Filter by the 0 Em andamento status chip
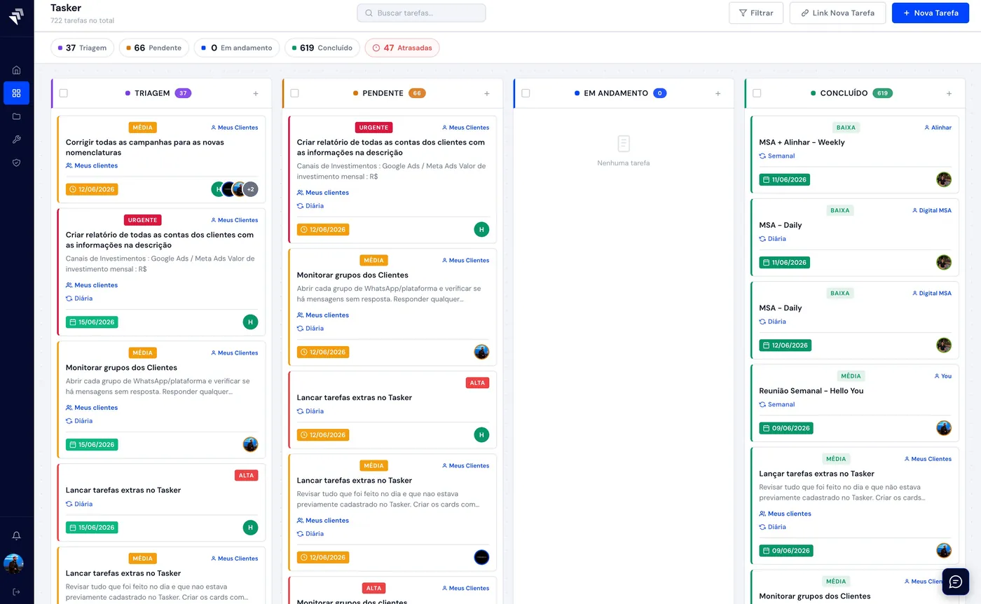 click(237, 48)
